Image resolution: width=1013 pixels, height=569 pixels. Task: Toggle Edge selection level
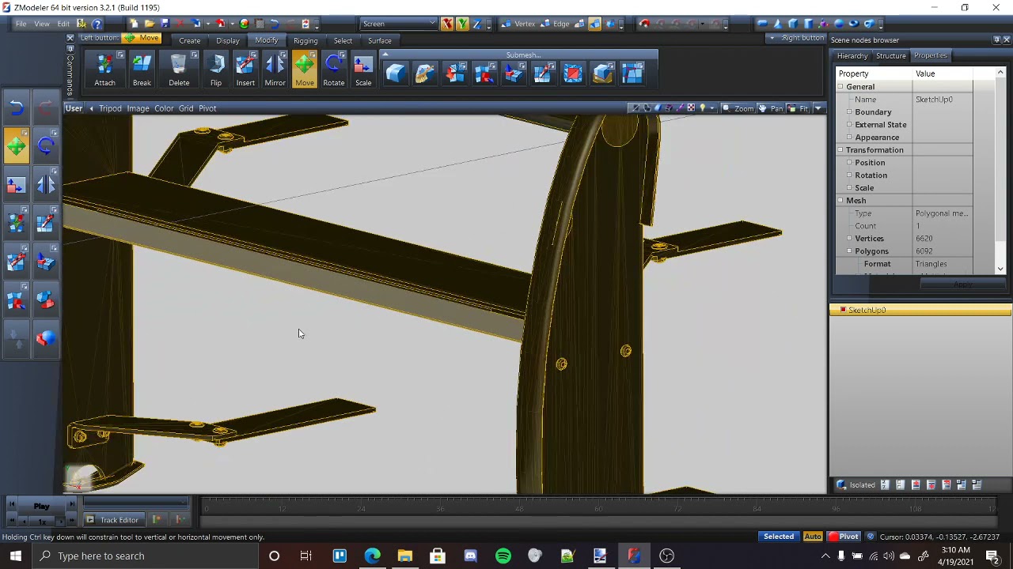point(556,24)
